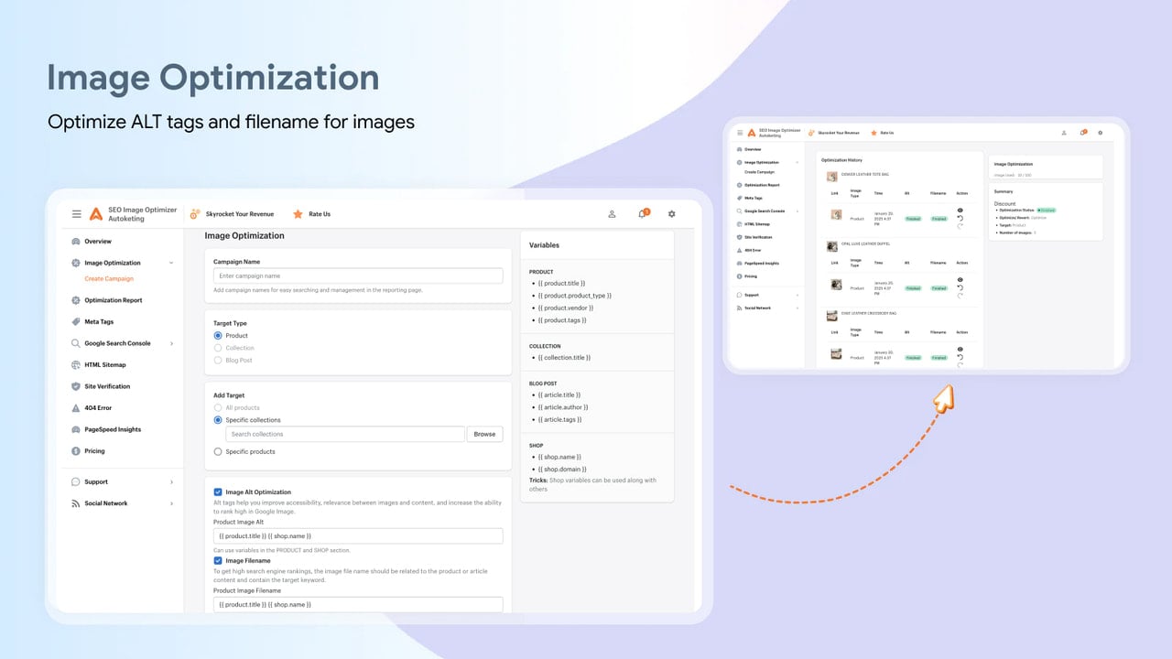
Task: Click {{ product.vendor }} variable
Action: tap(565, 308)
